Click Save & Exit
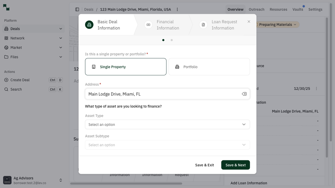Viewport: 335px width, 188px height. (204, 165)
